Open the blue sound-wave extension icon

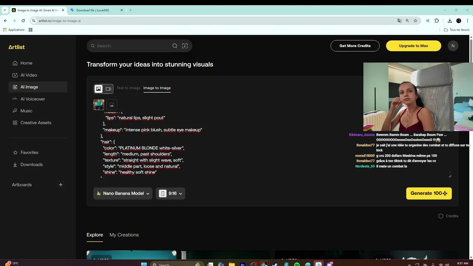tap(428, 21)
